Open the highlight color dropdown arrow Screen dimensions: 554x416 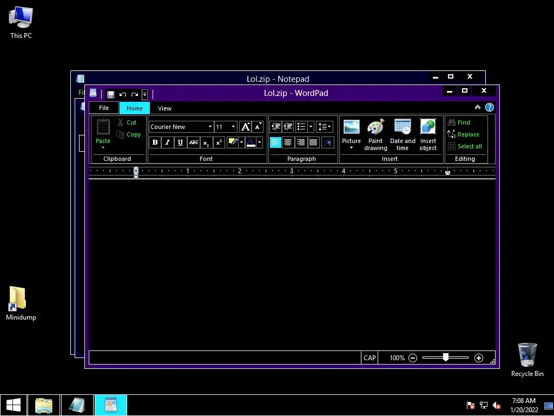tap(242, 142)
